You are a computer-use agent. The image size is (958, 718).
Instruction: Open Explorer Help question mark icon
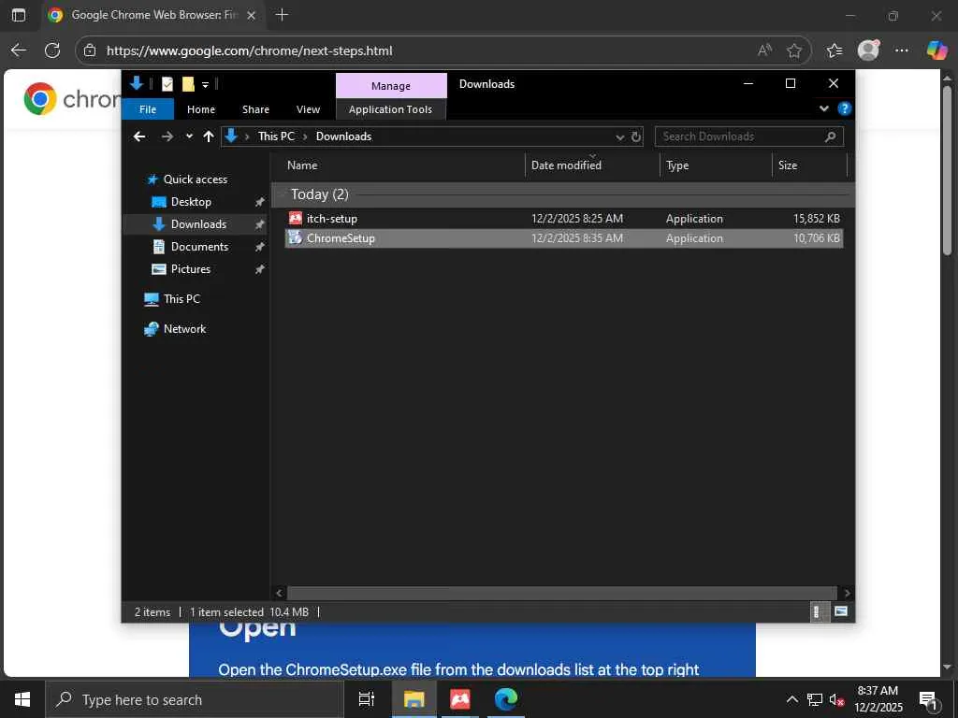[845, 108]
